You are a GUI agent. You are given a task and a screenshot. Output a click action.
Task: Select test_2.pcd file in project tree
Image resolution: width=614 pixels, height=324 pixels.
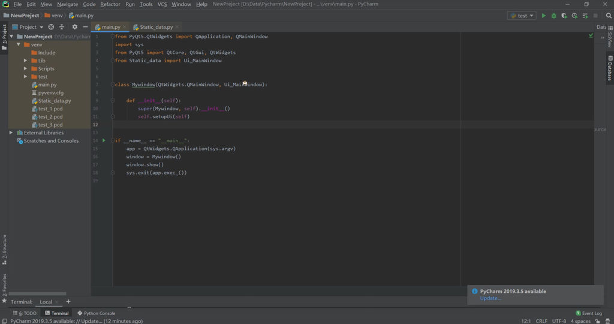50,116
